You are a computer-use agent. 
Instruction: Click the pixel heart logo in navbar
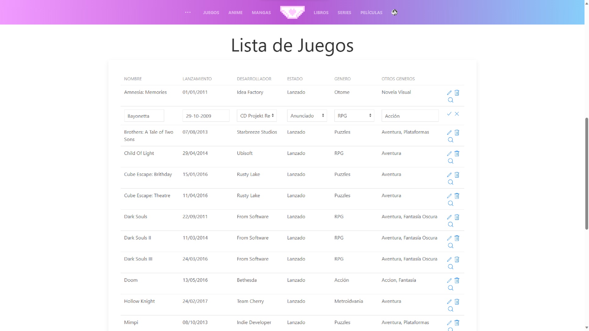292,12
